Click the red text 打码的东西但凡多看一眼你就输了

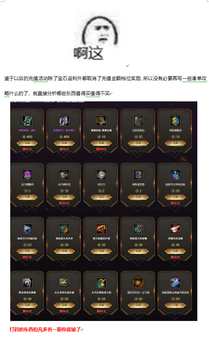[45, 329]
